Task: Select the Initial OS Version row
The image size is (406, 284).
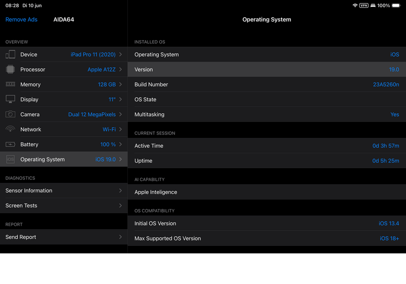Action: [x=267, y=224]
